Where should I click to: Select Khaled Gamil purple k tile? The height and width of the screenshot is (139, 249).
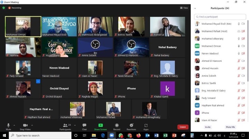(x=167, y=88)
